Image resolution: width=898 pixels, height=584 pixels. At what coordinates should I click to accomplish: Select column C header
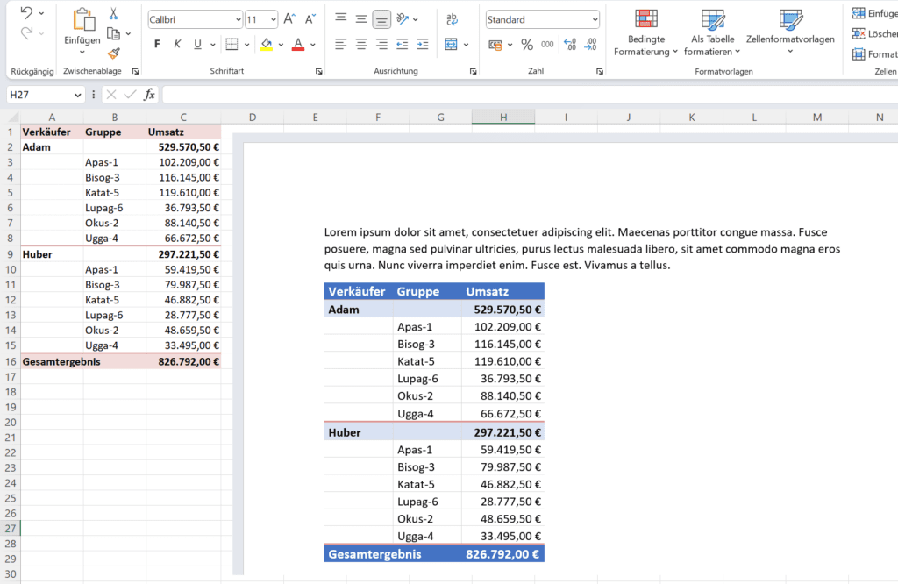(183, 118)
